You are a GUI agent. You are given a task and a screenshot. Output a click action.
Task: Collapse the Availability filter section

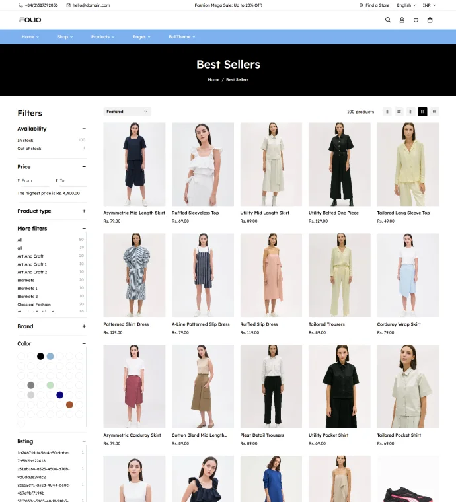tap(84, 129)
